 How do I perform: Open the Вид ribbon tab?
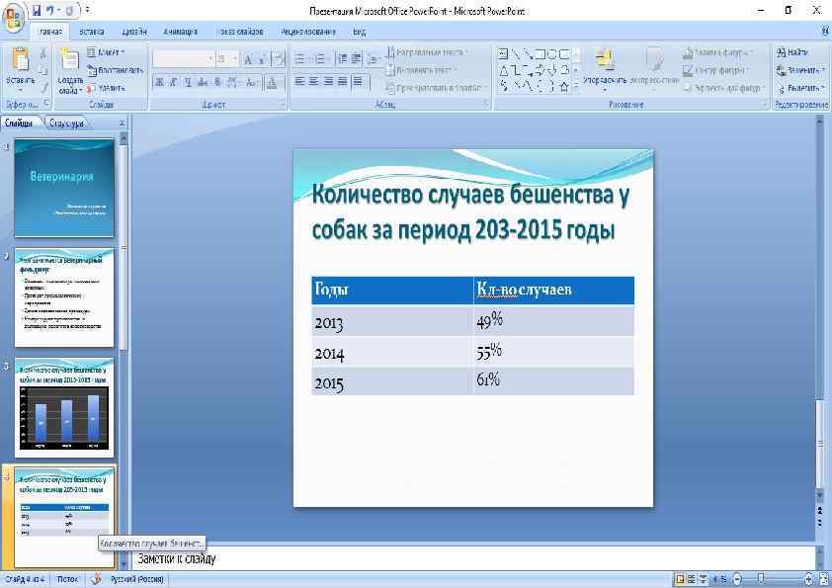(360, 32)
